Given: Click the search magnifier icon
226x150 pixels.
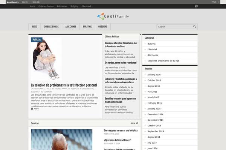Looking at the screenshot, I should pyautogui.click(x=194, y=27).
